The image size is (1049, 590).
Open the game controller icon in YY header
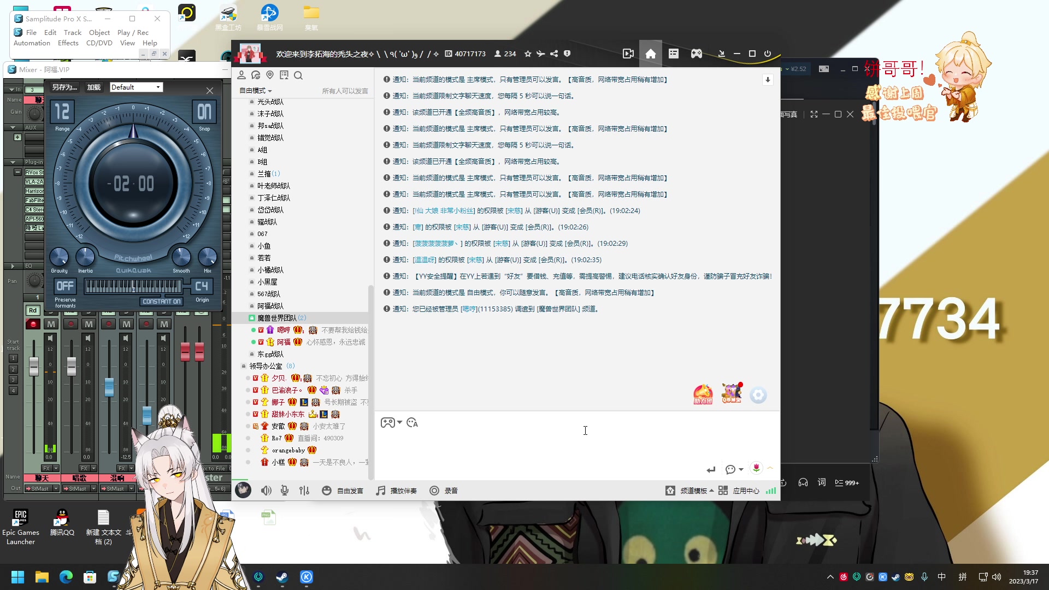pyautogui.click(x=697, y=54)
